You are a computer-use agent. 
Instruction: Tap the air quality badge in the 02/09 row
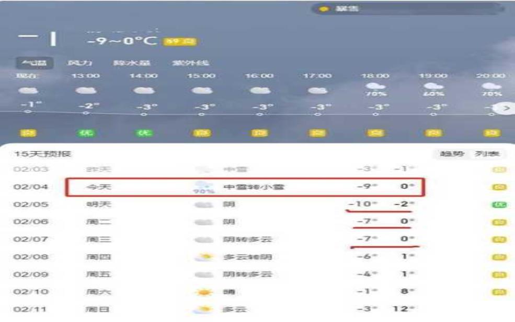click(499, 275)
